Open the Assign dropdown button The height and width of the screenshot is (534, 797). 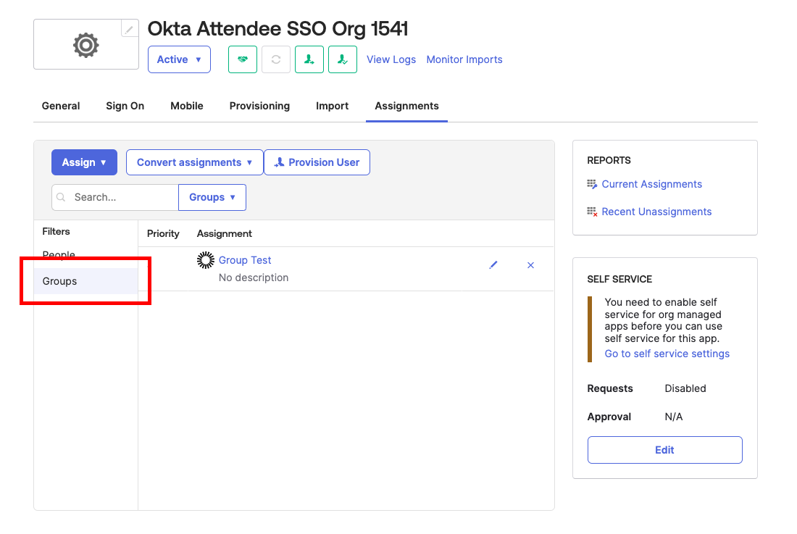point(84,162)
